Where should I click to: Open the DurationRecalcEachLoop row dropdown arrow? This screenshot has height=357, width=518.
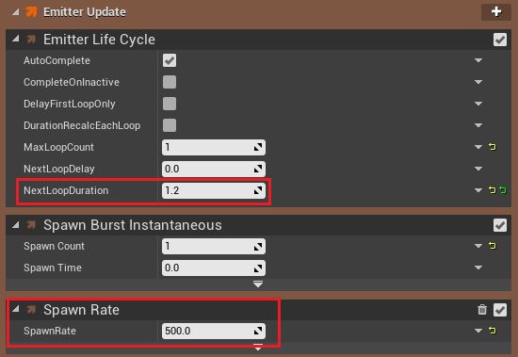478,125
